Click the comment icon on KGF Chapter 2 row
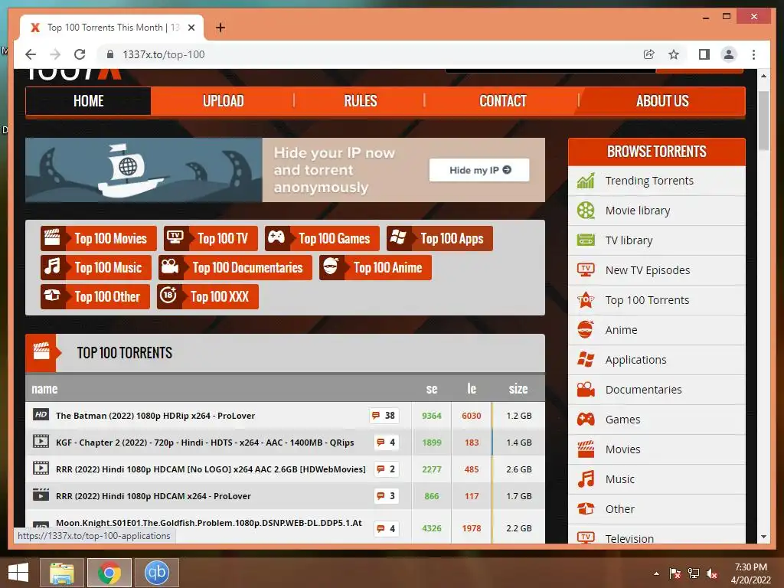Screen dimensions: 784x588 click(x=381, y=443)
